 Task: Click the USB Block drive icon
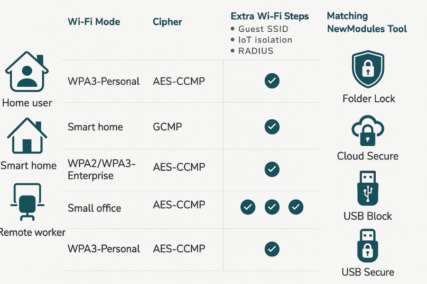click(x=368, y=188)
